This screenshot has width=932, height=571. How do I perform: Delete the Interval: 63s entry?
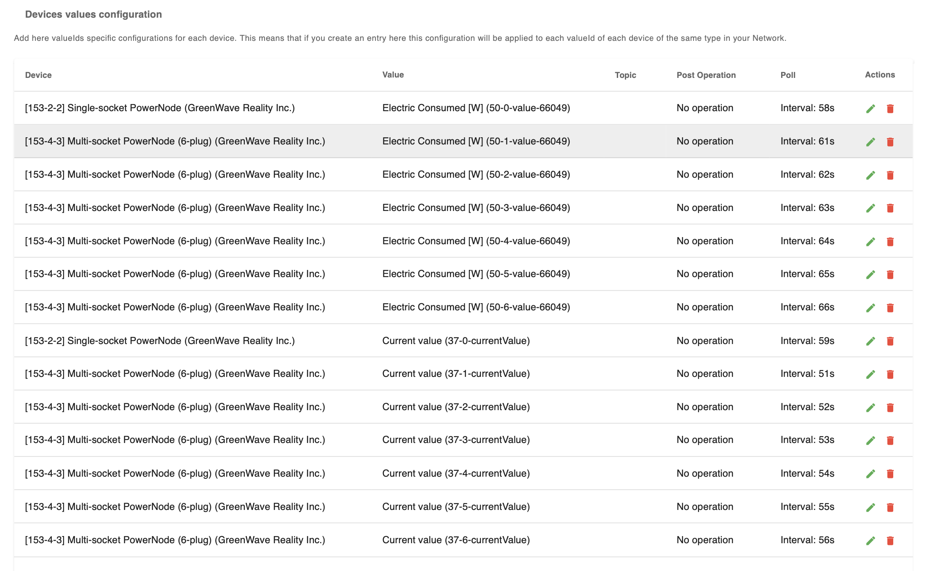click(x=890, y=208)
